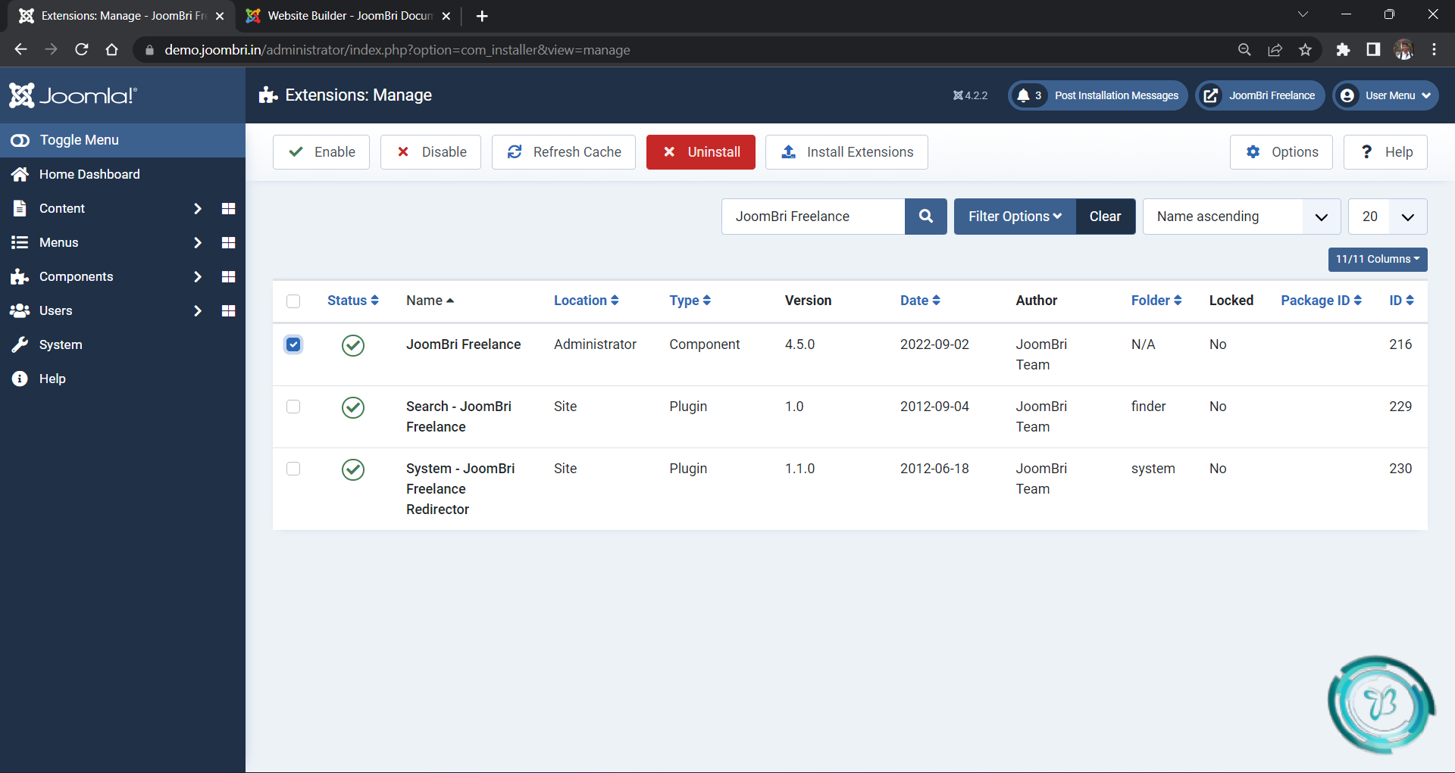Click the browser address bar URL

coord(397,50)
